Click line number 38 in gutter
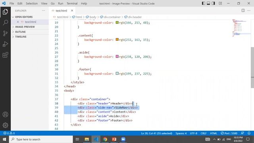The height and width of the screenshot is (143, 254). point(56,103)
